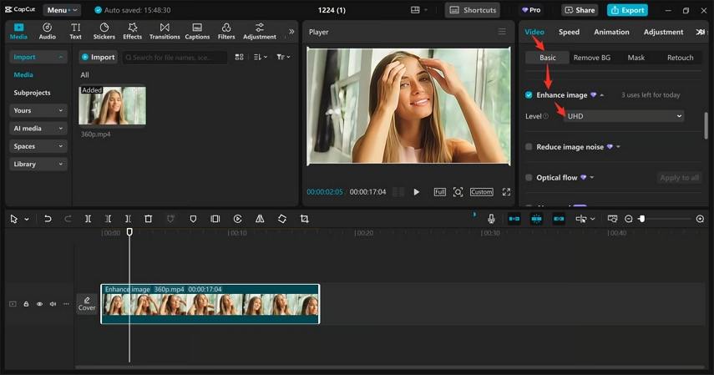Open the Text tool panel
Viewport: 714px width, 375px height.
[76, 32]
